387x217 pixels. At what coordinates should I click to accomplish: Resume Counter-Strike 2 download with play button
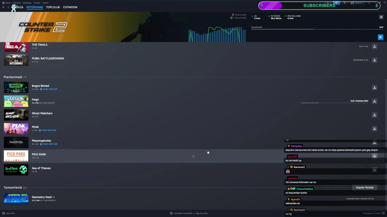click(380, 37)
